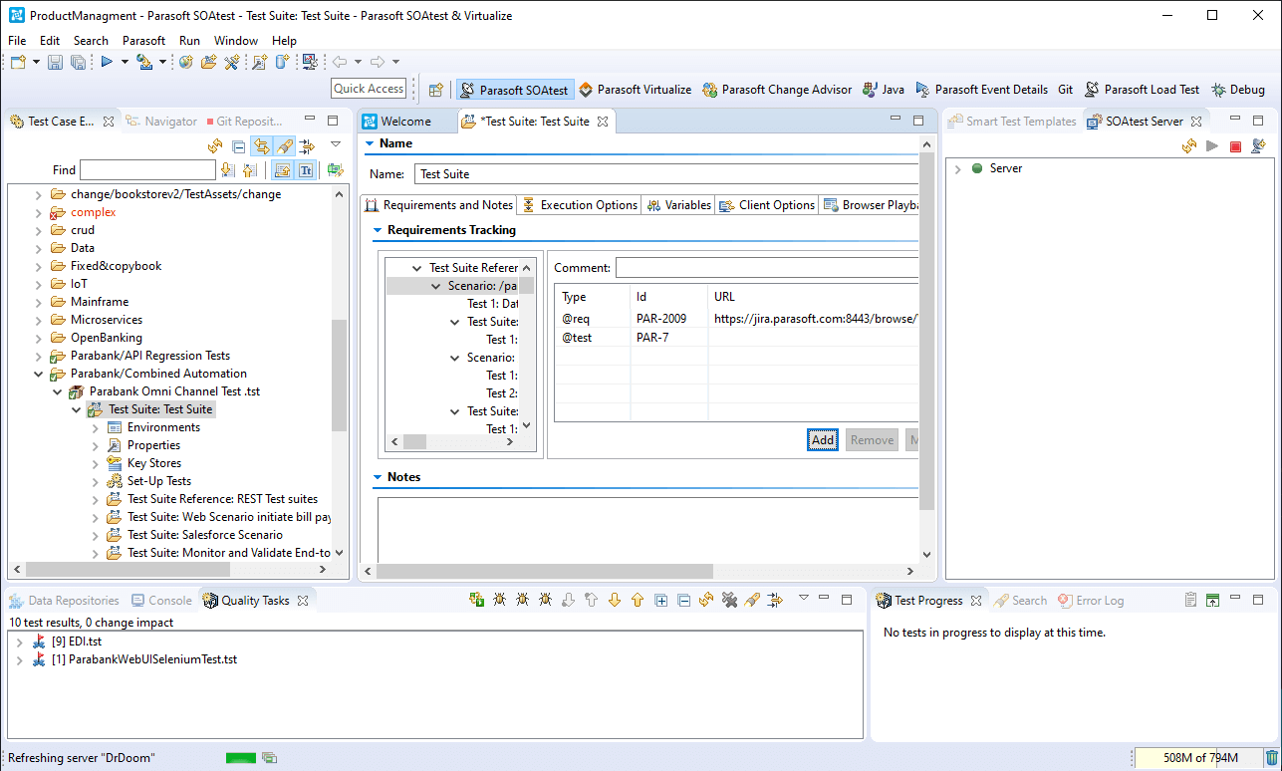Switch to the Git perspective
The image size is (1282, 771).
[1066, 90]
